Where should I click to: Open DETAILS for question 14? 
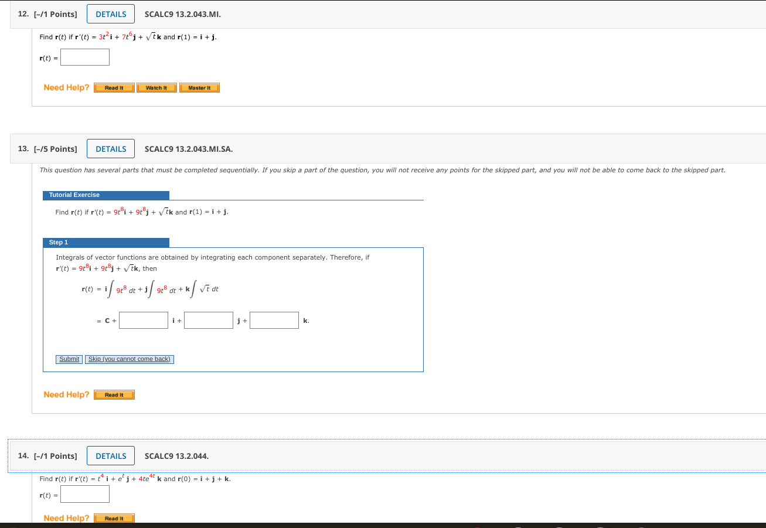coord(110,455)
